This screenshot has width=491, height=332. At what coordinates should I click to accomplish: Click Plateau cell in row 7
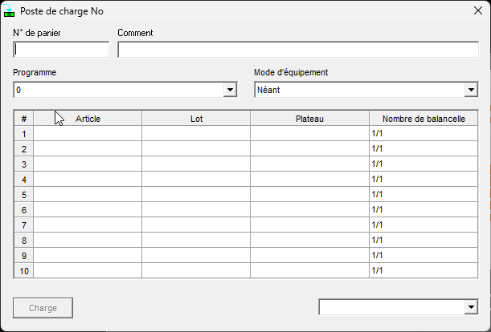click(309, 225)
